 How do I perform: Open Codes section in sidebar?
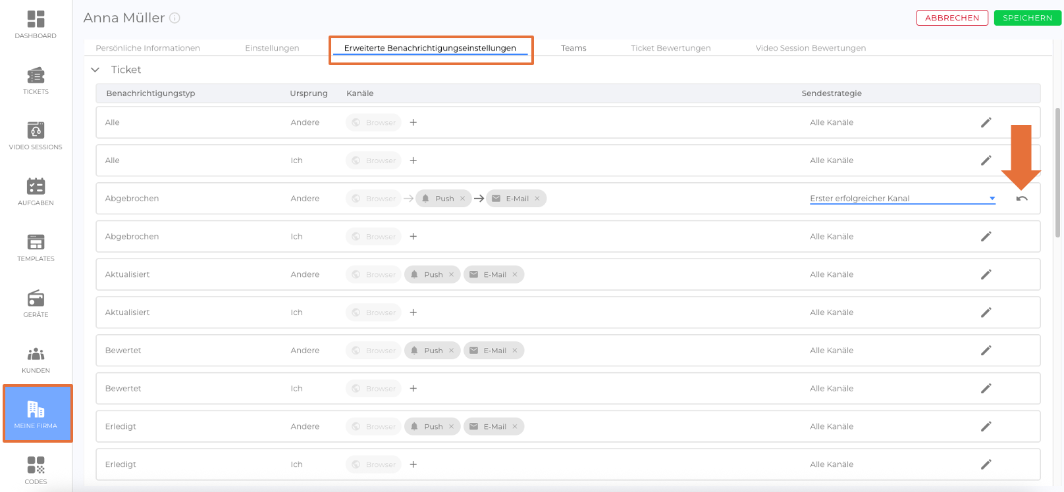click(36, 470)
